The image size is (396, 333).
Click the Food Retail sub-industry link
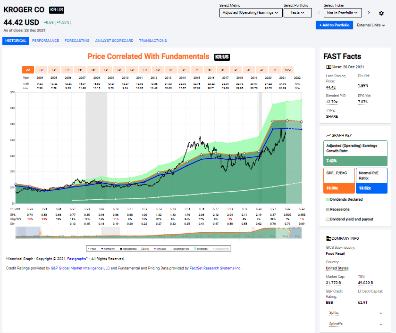[x=336, y=253]
